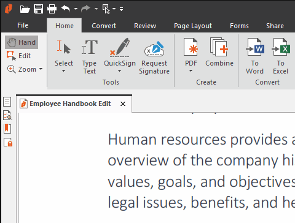Image resolution: width=295 pixels, height=223 pixels.
Task: Open the Security lock panel icon
Action: pos(8,142)
